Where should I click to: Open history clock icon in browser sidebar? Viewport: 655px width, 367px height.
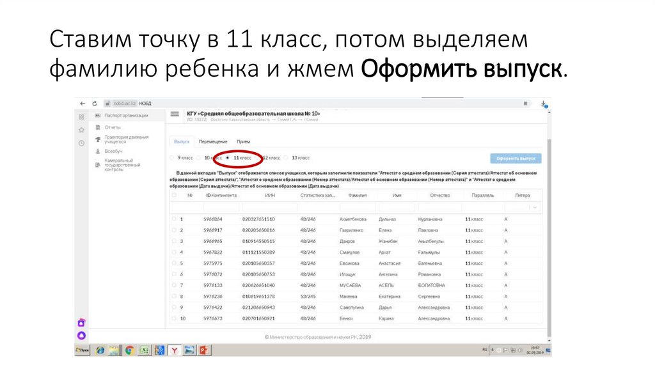click(81, 143)
